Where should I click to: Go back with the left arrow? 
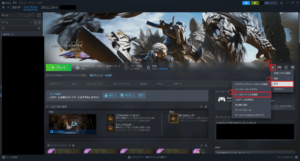pos(4,7)
